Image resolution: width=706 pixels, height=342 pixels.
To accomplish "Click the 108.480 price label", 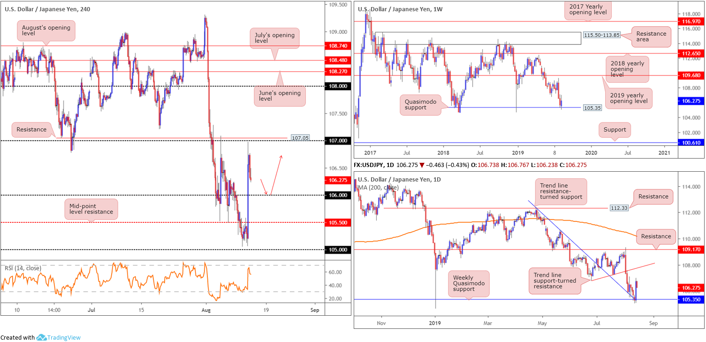I will coord(338,60).
